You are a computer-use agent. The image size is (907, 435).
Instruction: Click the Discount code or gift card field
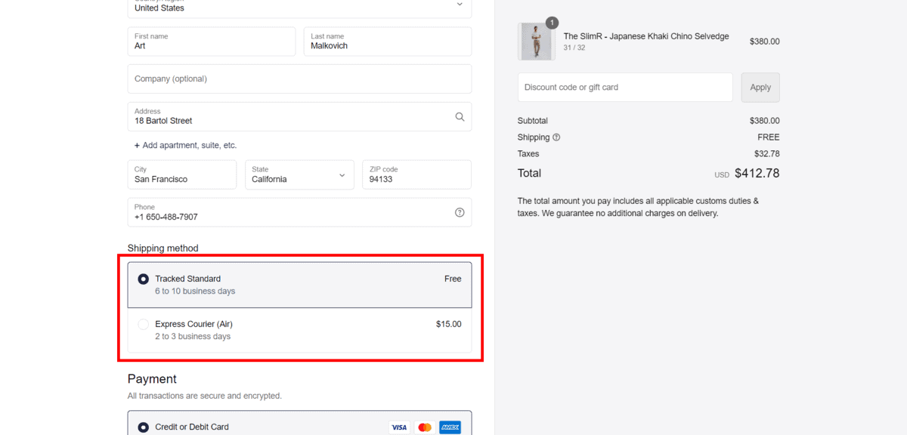[625, 88]
